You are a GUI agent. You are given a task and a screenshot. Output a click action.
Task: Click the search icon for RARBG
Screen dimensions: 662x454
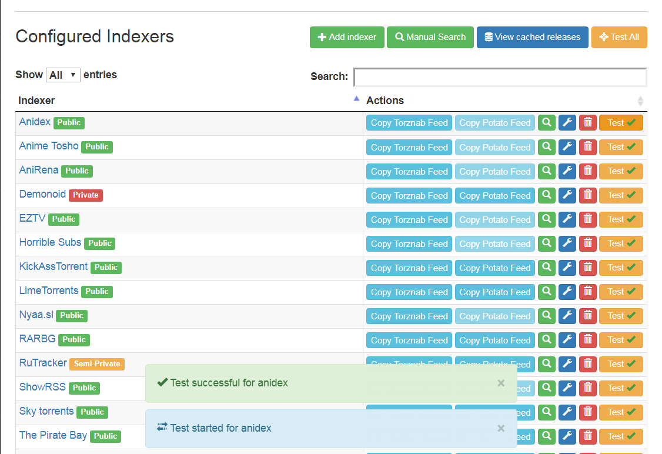pyautogui.click(x=546, y=339)
